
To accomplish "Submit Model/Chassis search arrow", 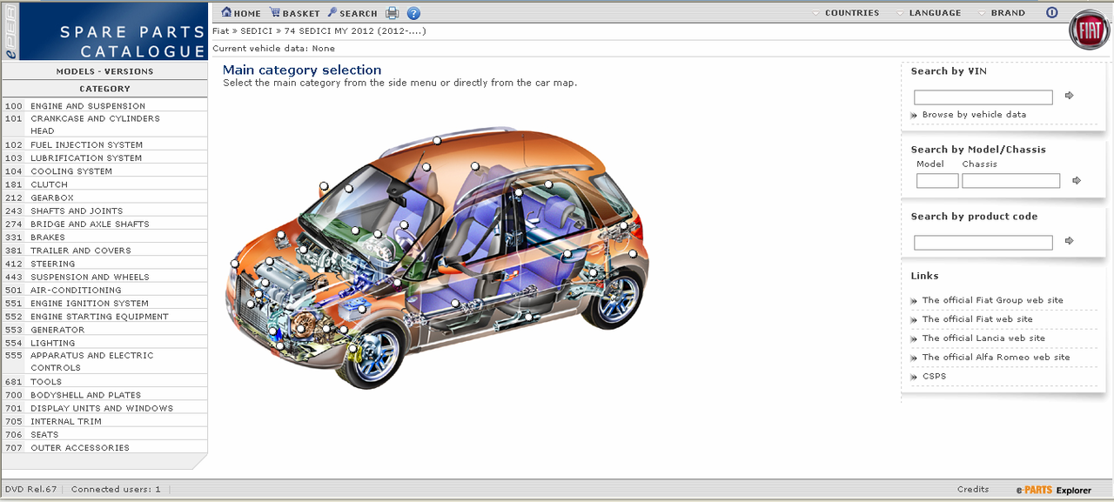I will pyautogui.click(x=1077, y=180).
